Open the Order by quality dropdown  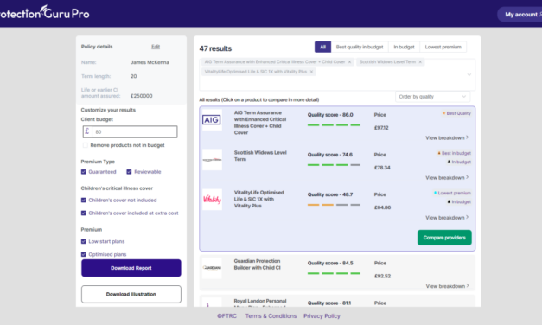(432, 97)
